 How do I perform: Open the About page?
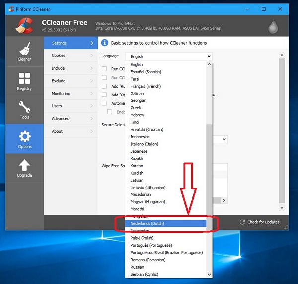[71, 131]
